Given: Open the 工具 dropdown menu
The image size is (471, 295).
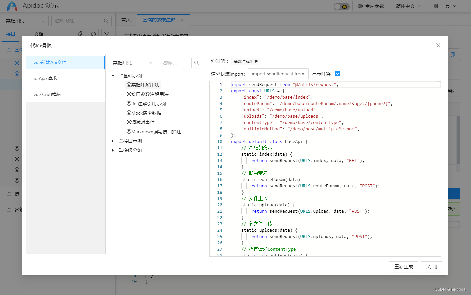Looking at the screenshot, I should [445, 6].
